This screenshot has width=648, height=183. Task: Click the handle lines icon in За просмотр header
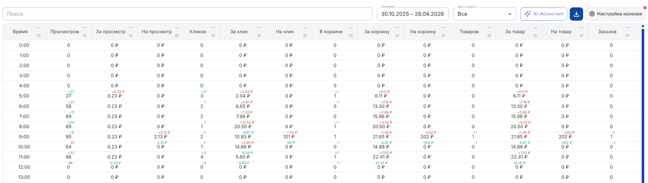131,36
